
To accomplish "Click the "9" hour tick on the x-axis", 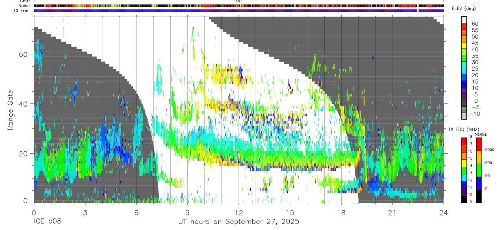I will point(187,213).
